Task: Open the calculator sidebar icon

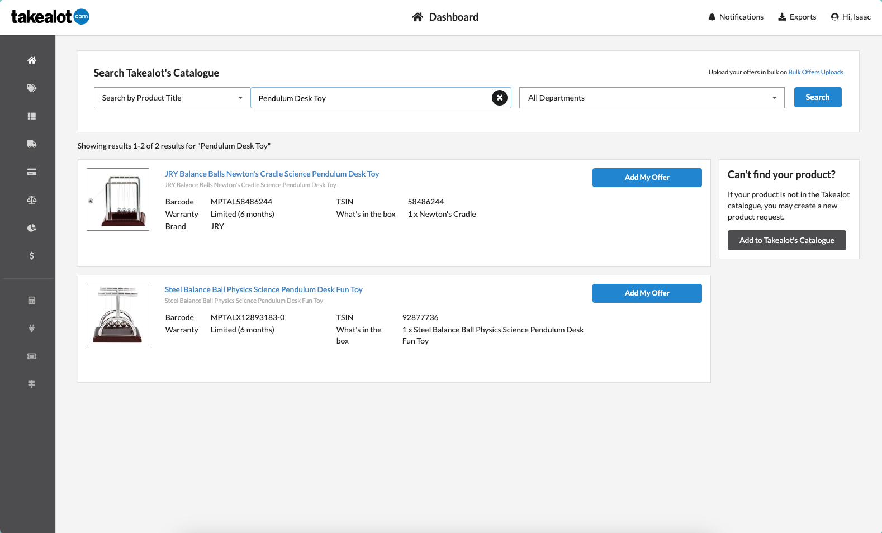Action: [32, 301]
